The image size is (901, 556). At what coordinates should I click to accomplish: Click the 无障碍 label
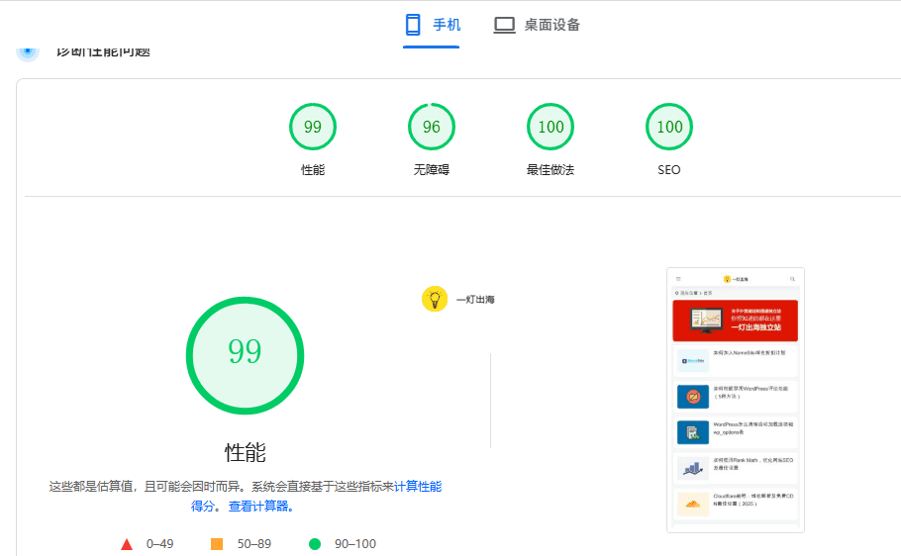[x=432, y=169]
